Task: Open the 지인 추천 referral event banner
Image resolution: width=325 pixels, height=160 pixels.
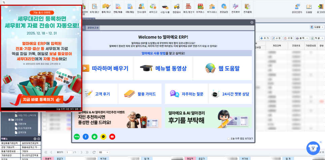Action: tap(118, 118)
